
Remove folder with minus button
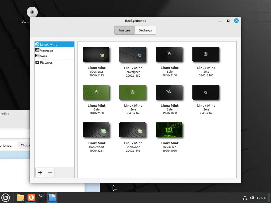click(x=50, y=173)
